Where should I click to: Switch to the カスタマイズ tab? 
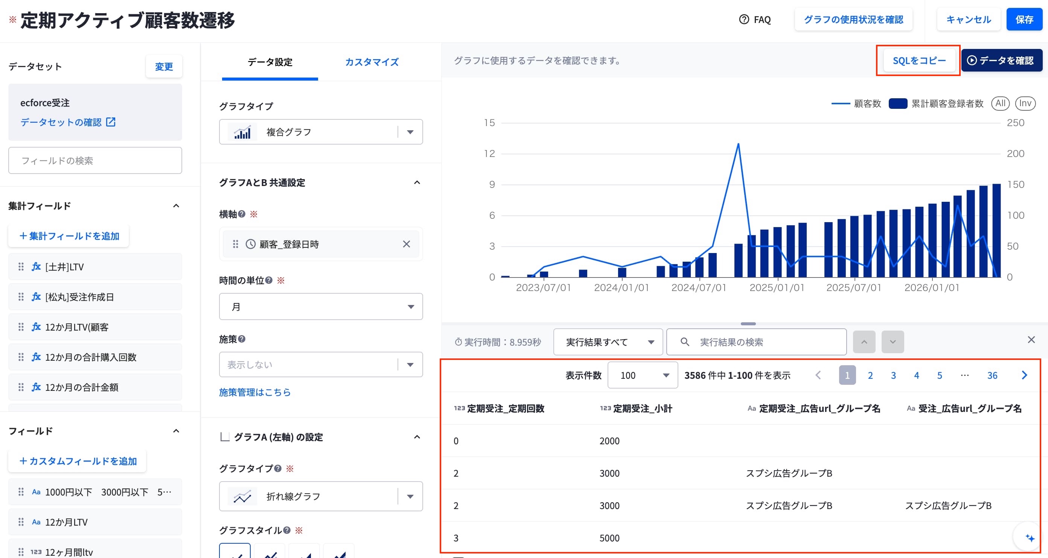coord(372,62)
